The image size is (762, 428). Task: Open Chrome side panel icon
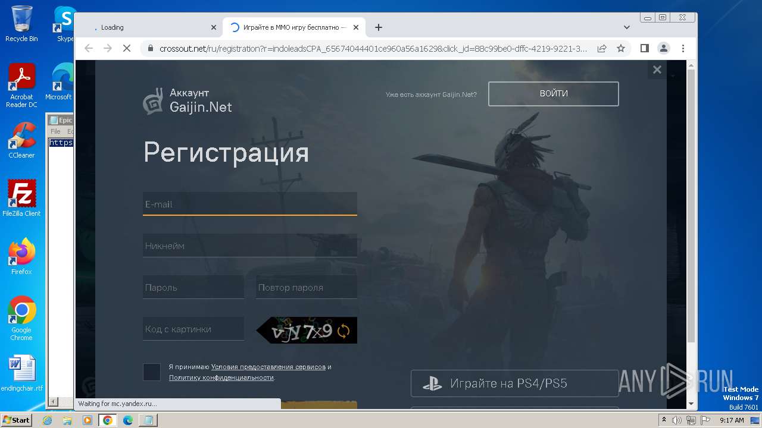pos(645,48)
